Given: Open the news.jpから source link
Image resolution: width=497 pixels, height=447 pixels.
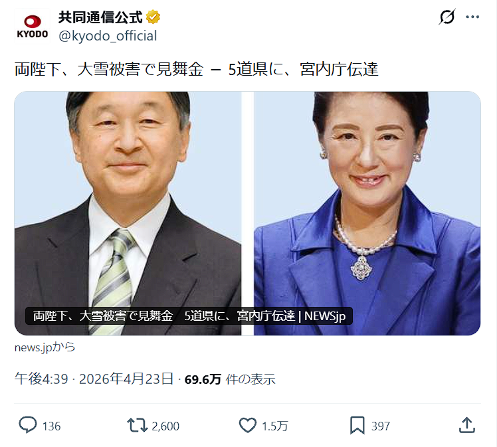Looking at the screenshot, I should [45, 347].
